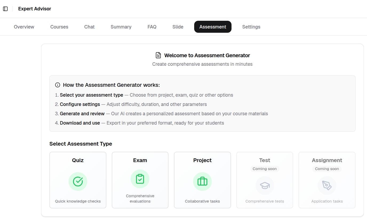Click the info icon beside How it works
Image resolution: width=367 pixels, height=218 pixels.
point(58,85)
